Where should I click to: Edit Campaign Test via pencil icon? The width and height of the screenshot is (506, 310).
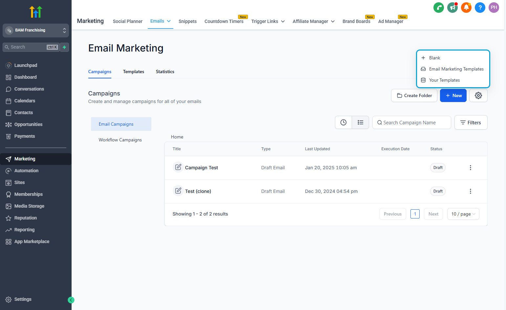178,167
